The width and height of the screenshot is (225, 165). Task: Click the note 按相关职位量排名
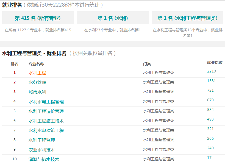pyautogui.click(x=93, y=53)
